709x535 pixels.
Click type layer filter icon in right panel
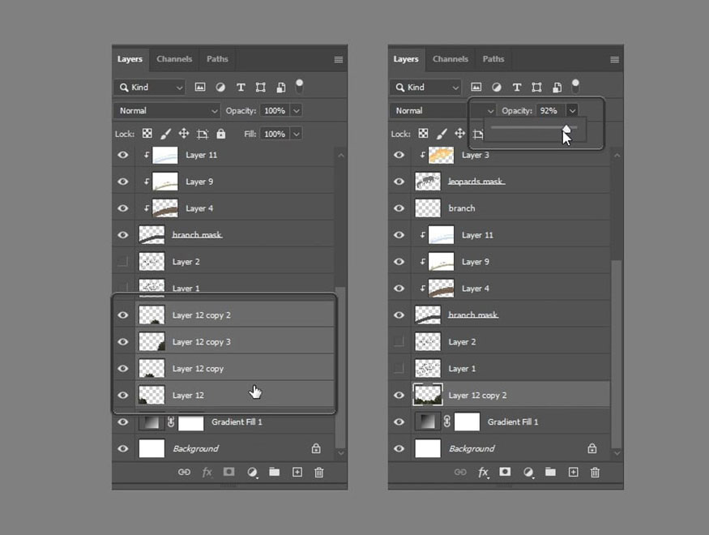(x=517, y=88)
